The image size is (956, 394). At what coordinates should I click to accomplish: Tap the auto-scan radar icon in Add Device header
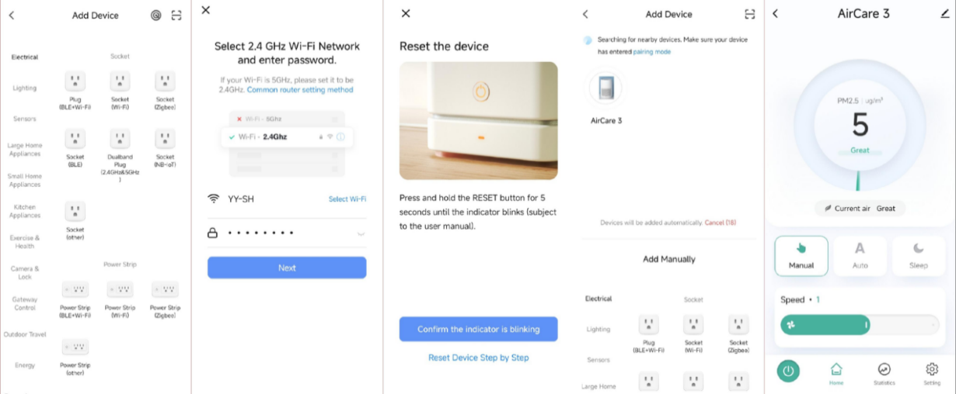tap(156, 15)
